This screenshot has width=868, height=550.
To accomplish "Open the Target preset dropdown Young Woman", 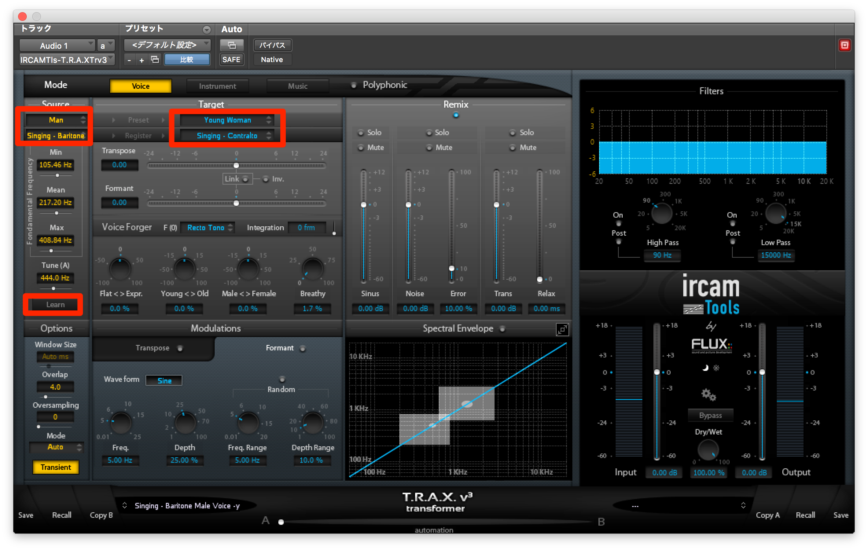I will (x=227, y=120).
